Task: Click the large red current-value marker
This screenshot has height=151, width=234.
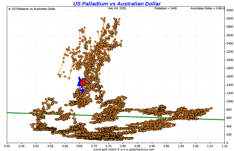Action: tap(83, 83)
